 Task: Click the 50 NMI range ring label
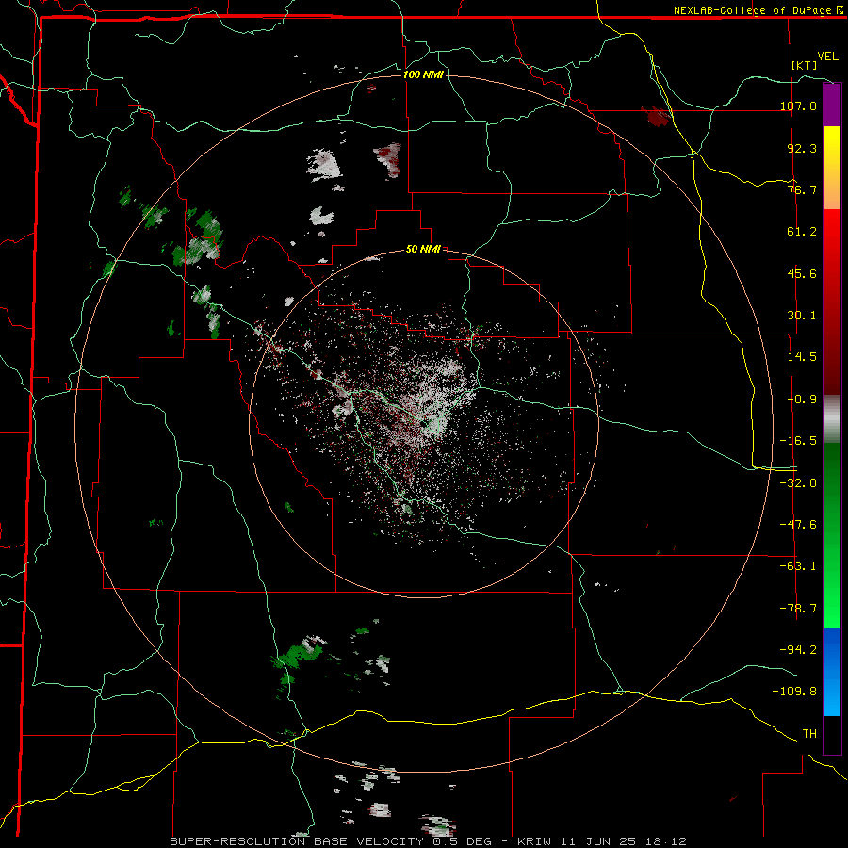tap(423, 249)
